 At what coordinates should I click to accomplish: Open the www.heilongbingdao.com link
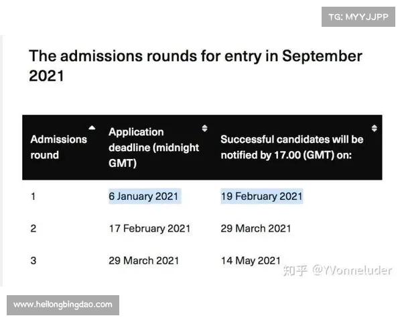[63, 305]
